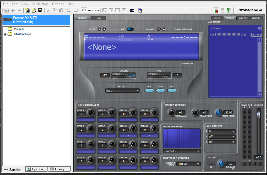This screenshot has width=267, height=175.
Task: Click the Cut scissors icon
Action: tap(48, 10)
